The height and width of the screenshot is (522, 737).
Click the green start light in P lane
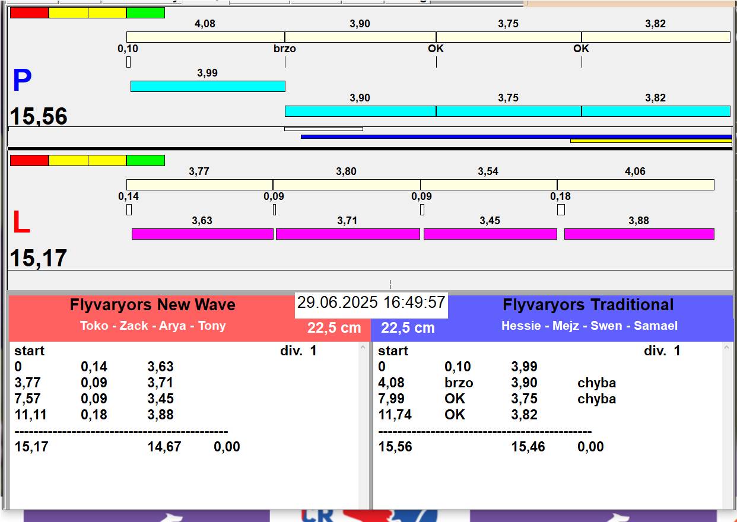(145, 13)
